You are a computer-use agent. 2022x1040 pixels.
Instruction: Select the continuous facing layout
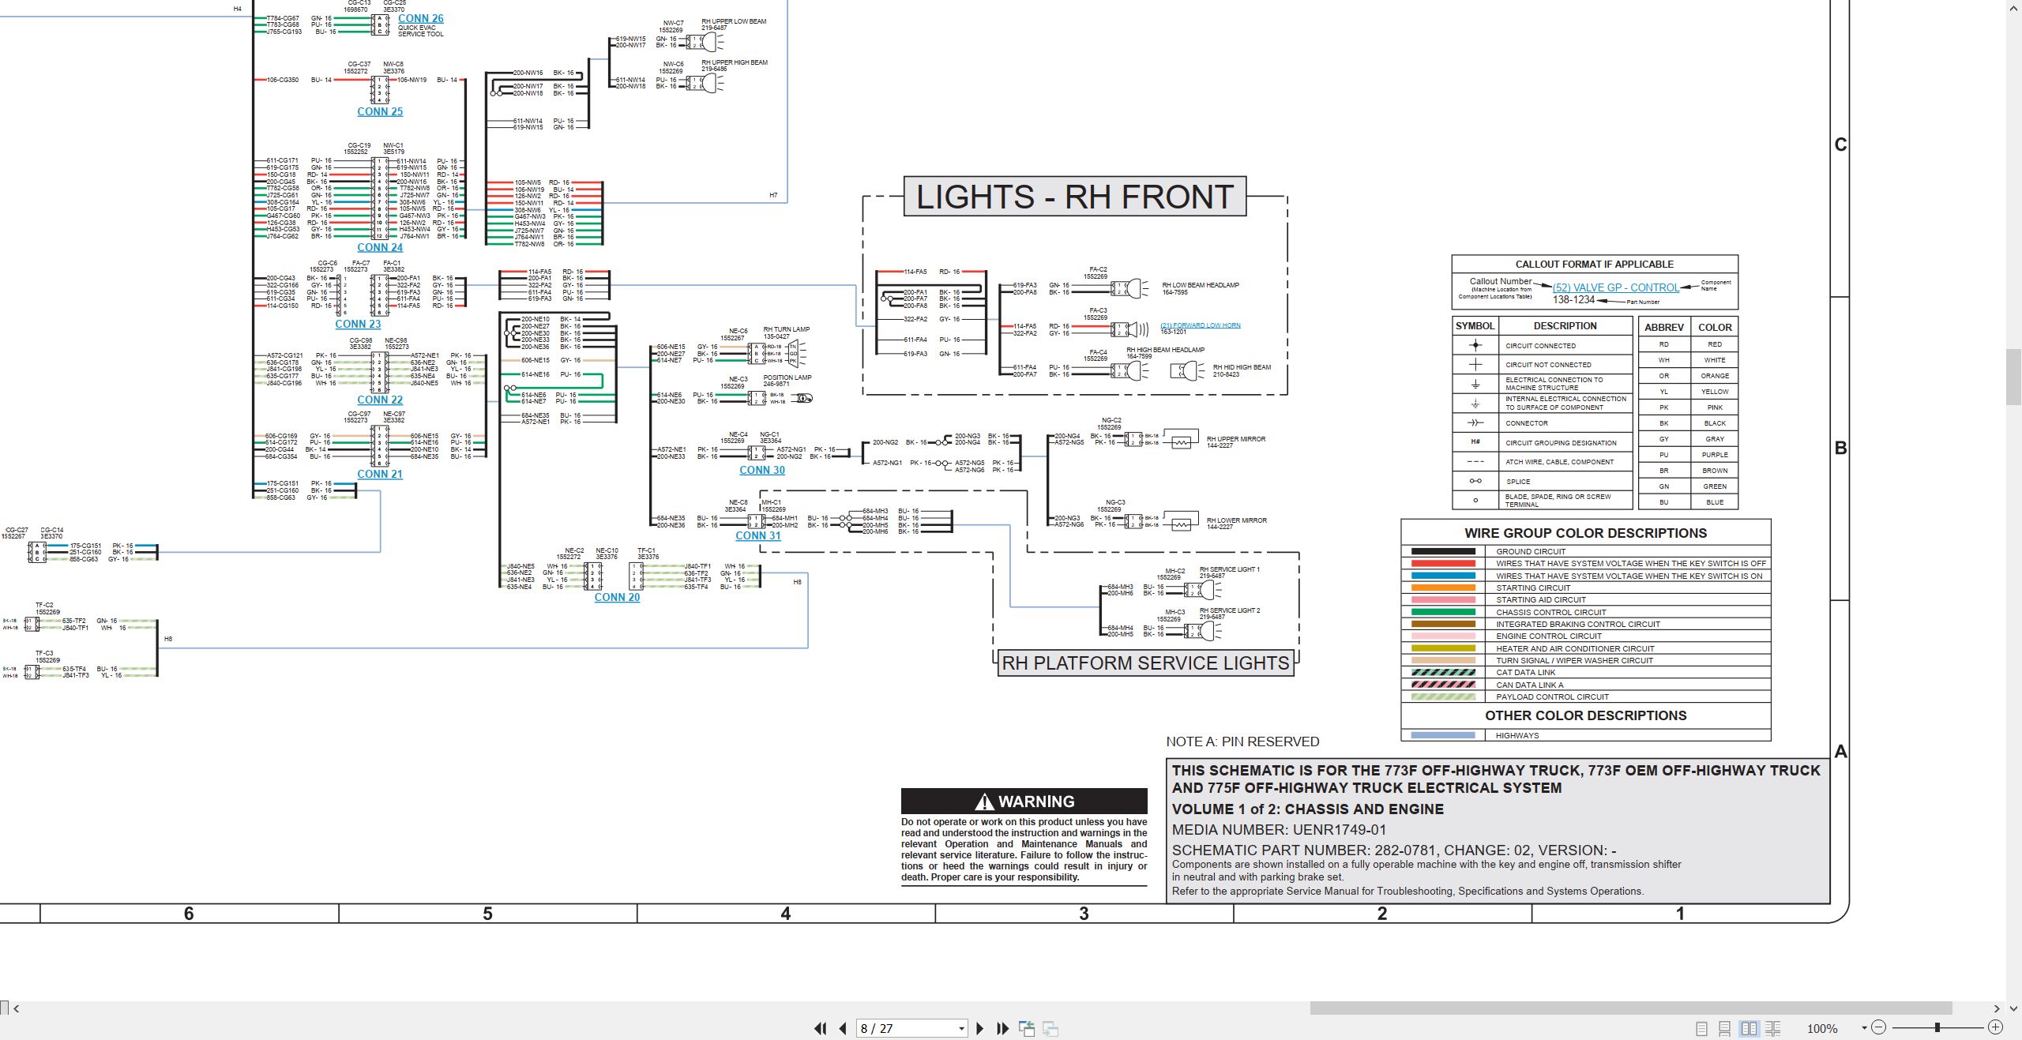[1773, 1028]
